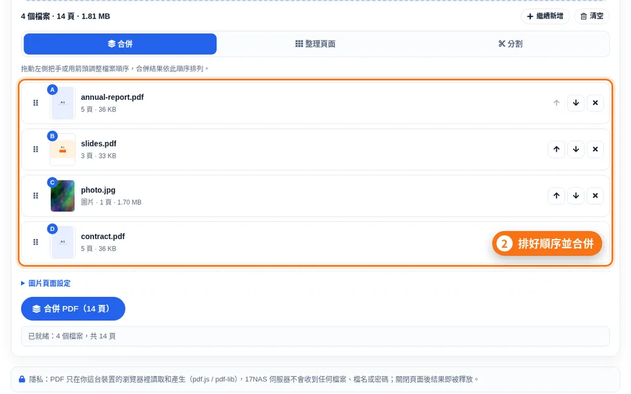Click the 3 頁 · 33 KB details of slides.pdf

coord(99,156)
